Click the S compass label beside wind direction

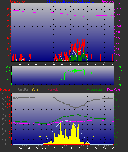[x=120, y=76]
